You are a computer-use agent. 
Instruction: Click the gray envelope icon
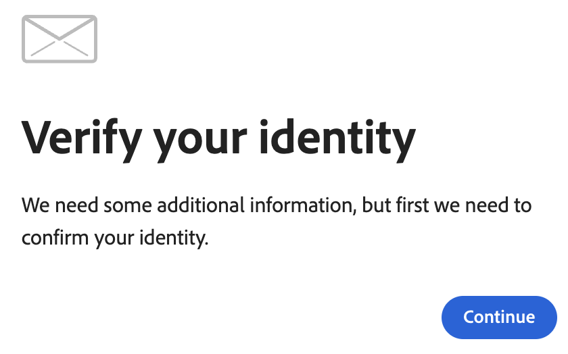60,39
